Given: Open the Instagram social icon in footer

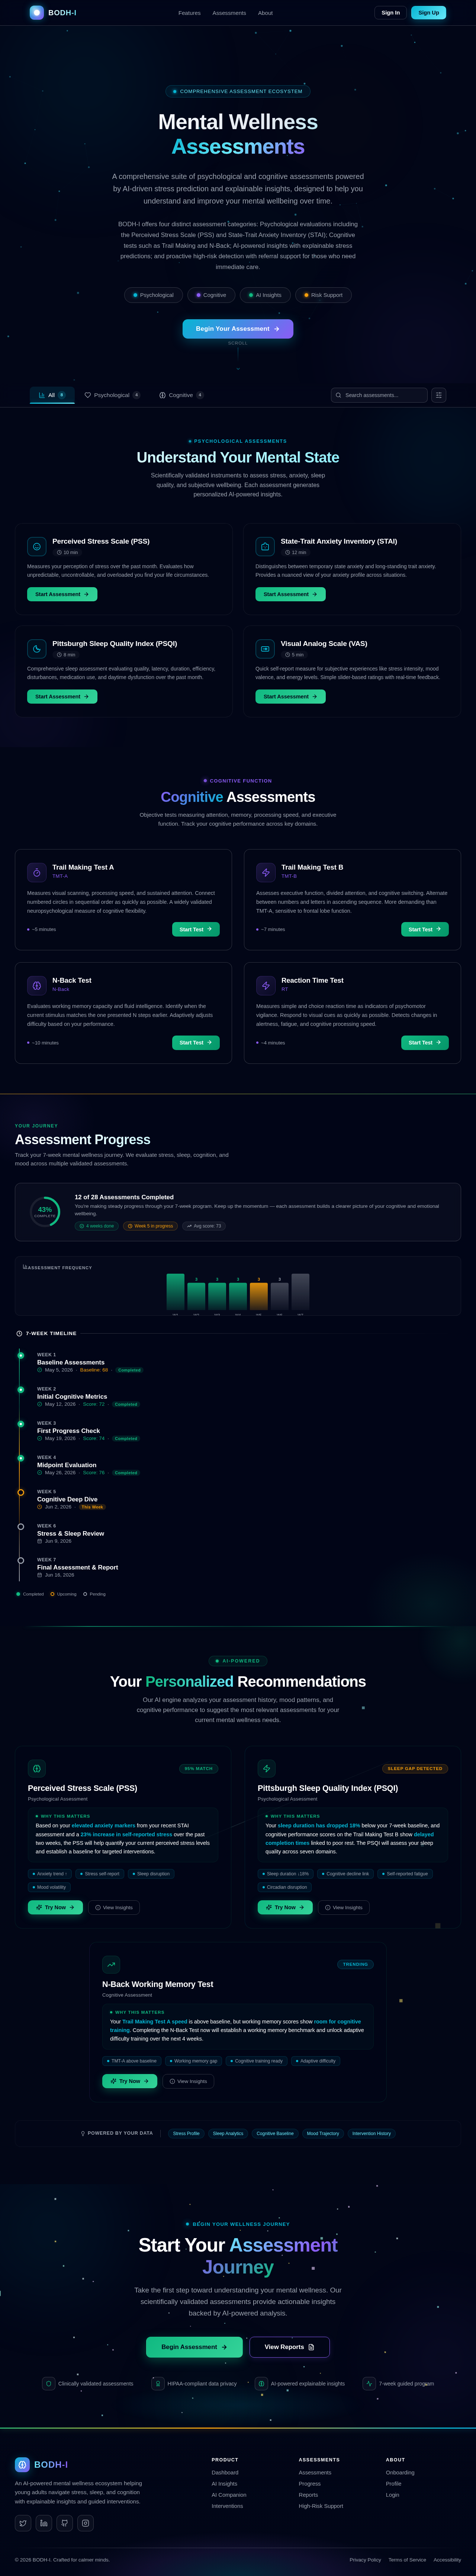Looking at the screenshot, I should [85, 2523].
